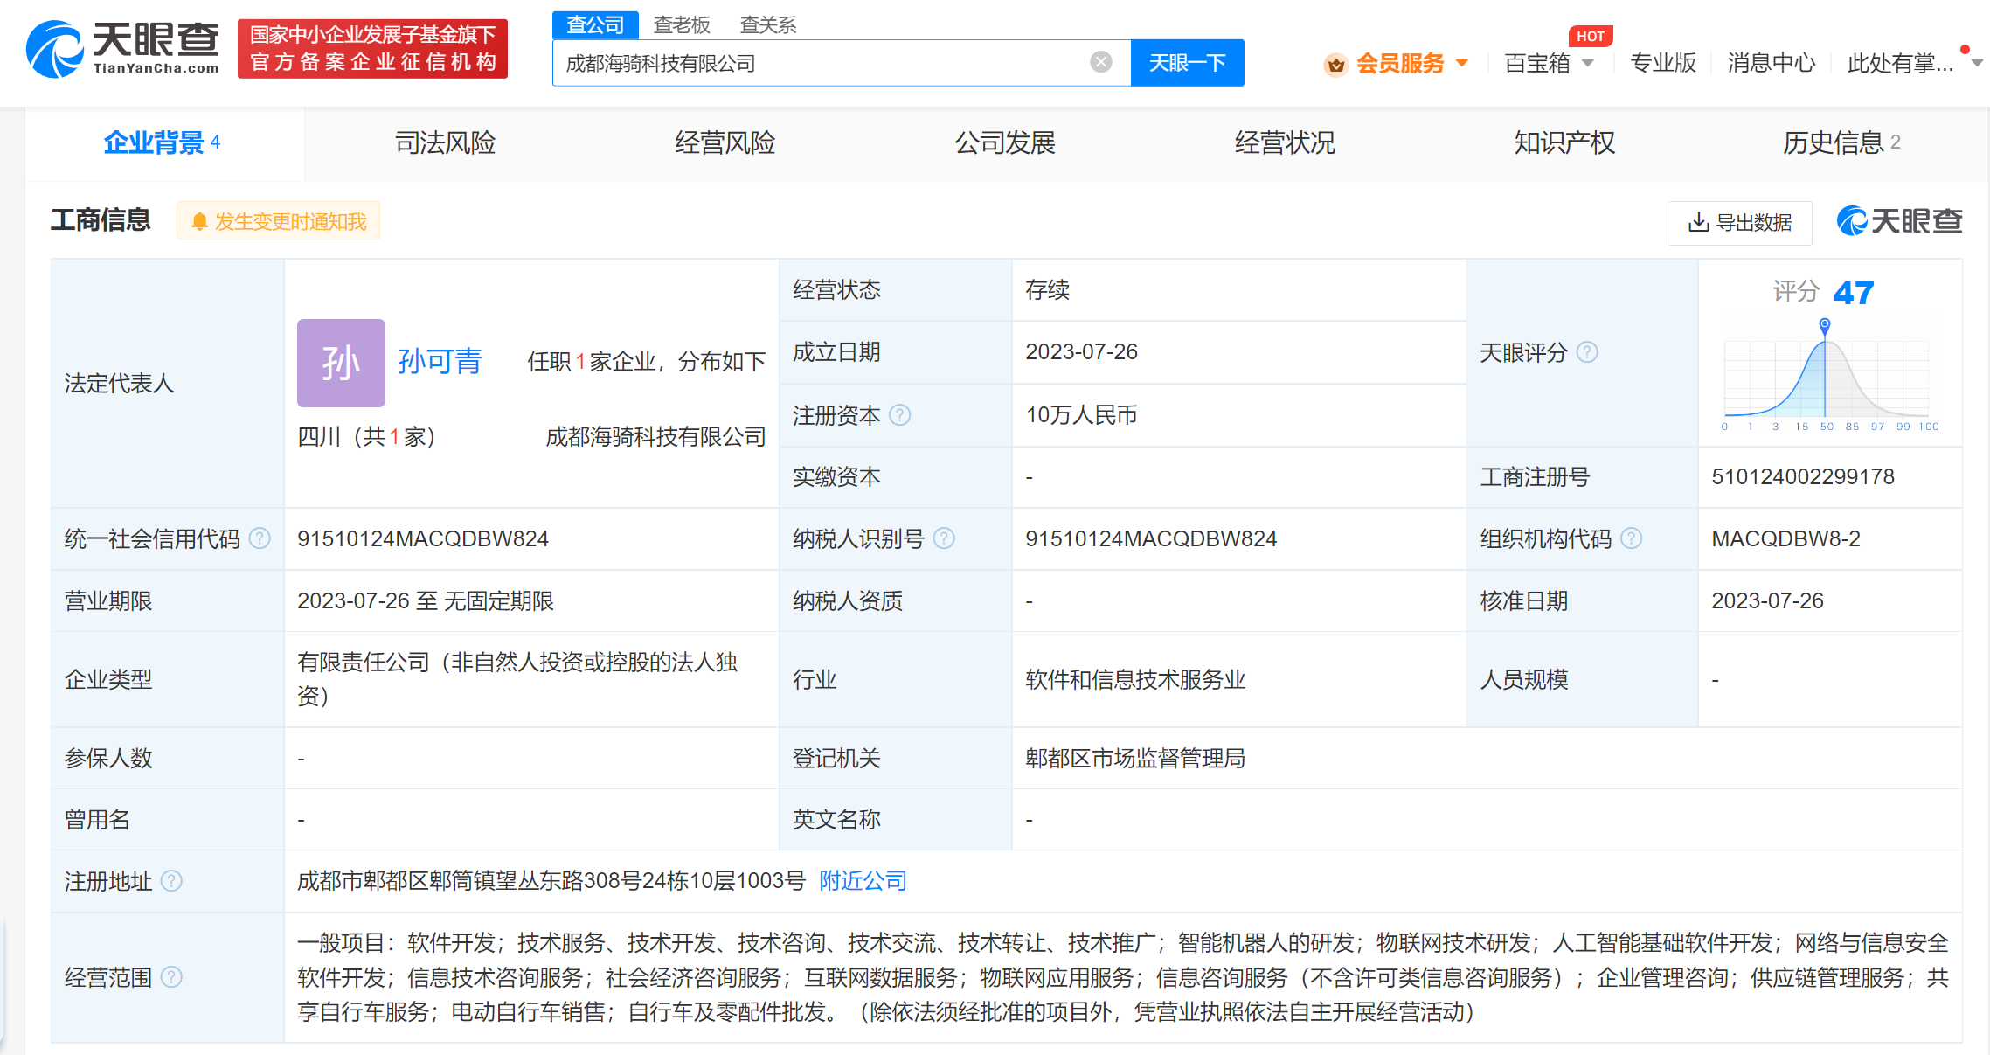Open the 知识产权 tab
Viewport: 1990px width, 1055px height.
[1564, 142]
